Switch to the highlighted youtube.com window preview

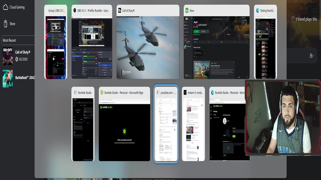coord(166,130)
